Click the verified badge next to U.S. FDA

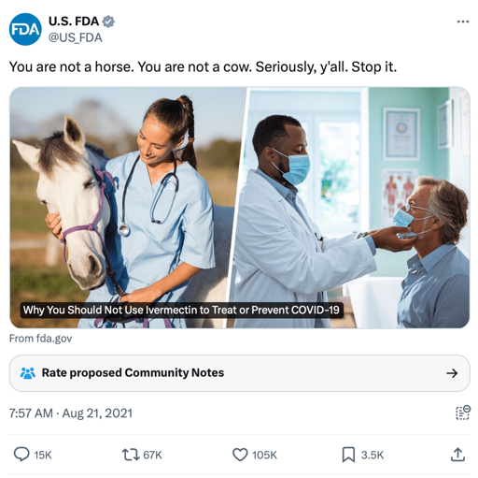108,22
